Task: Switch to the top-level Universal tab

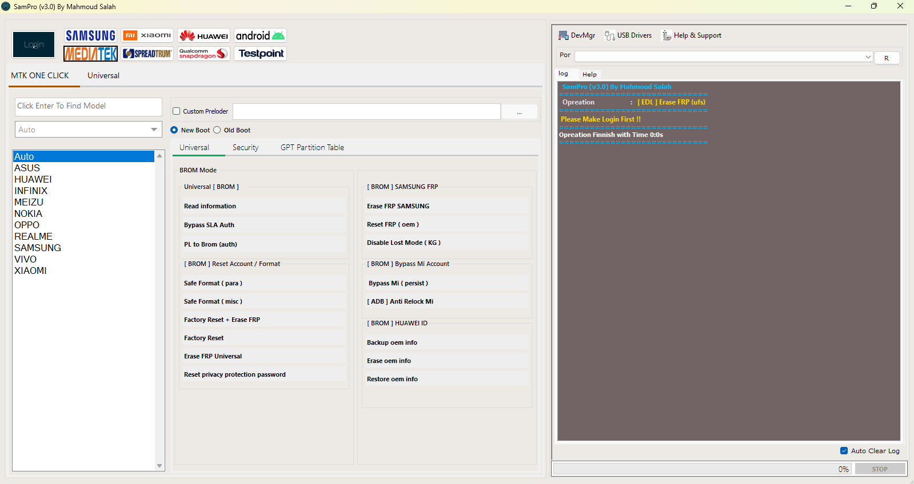Action: click(103, 75)
